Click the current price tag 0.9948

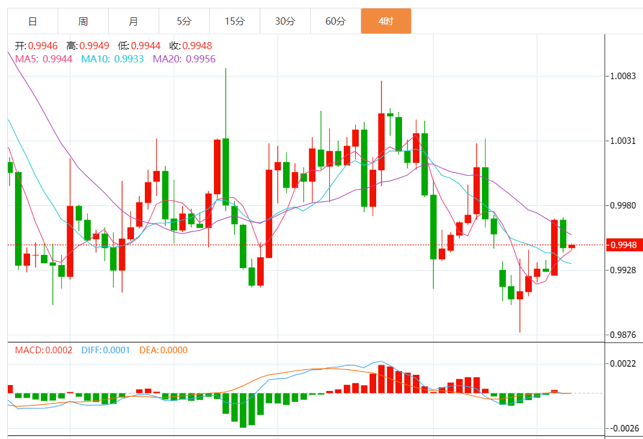tap(624, 245)
